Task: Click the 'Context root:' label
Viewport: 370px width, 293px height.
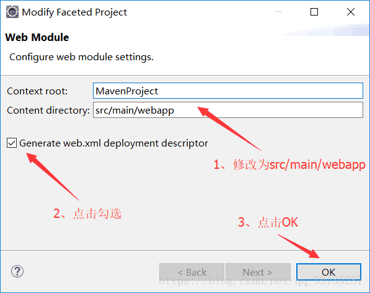Action: pos(37,91)
